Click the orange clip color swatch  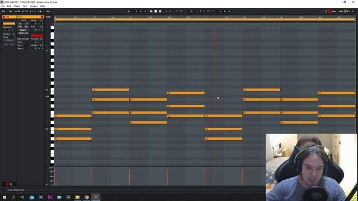9,23
